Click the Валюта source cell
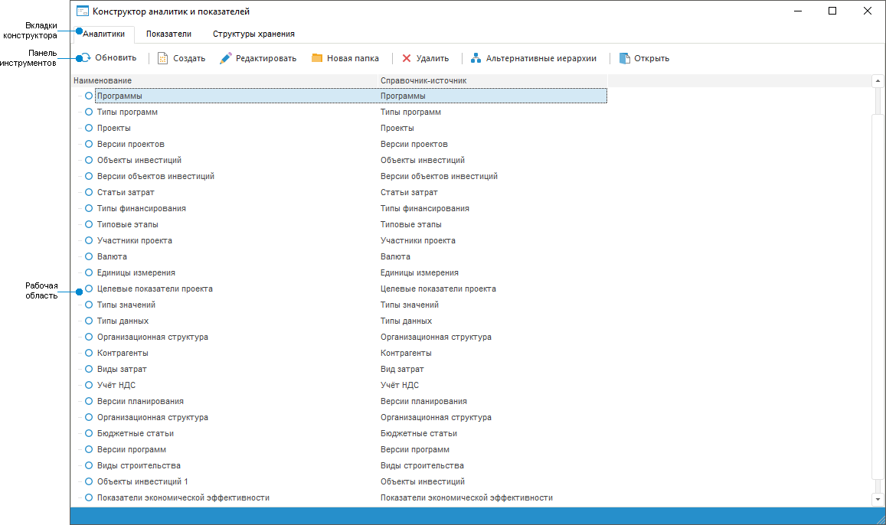 point(395,256)
